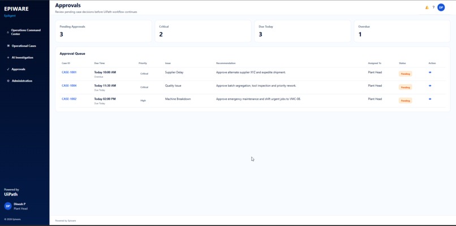Click the Due Today summary card

click(x=303, y=31)
